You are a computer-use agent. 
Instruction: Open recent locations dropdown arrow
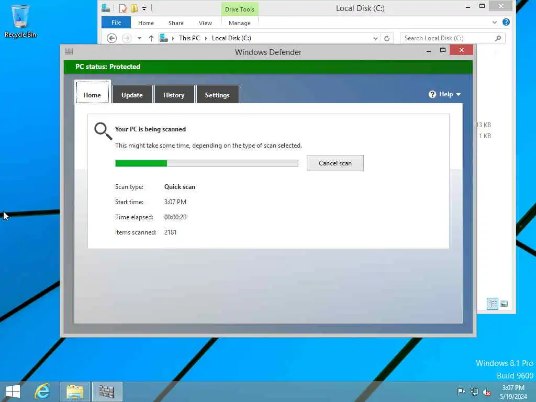point(139,38)
